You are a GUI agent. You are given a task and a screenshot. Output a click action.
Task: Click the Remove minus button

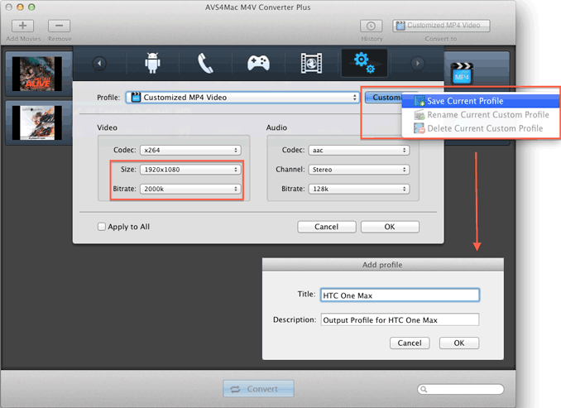tap(59, 26)
